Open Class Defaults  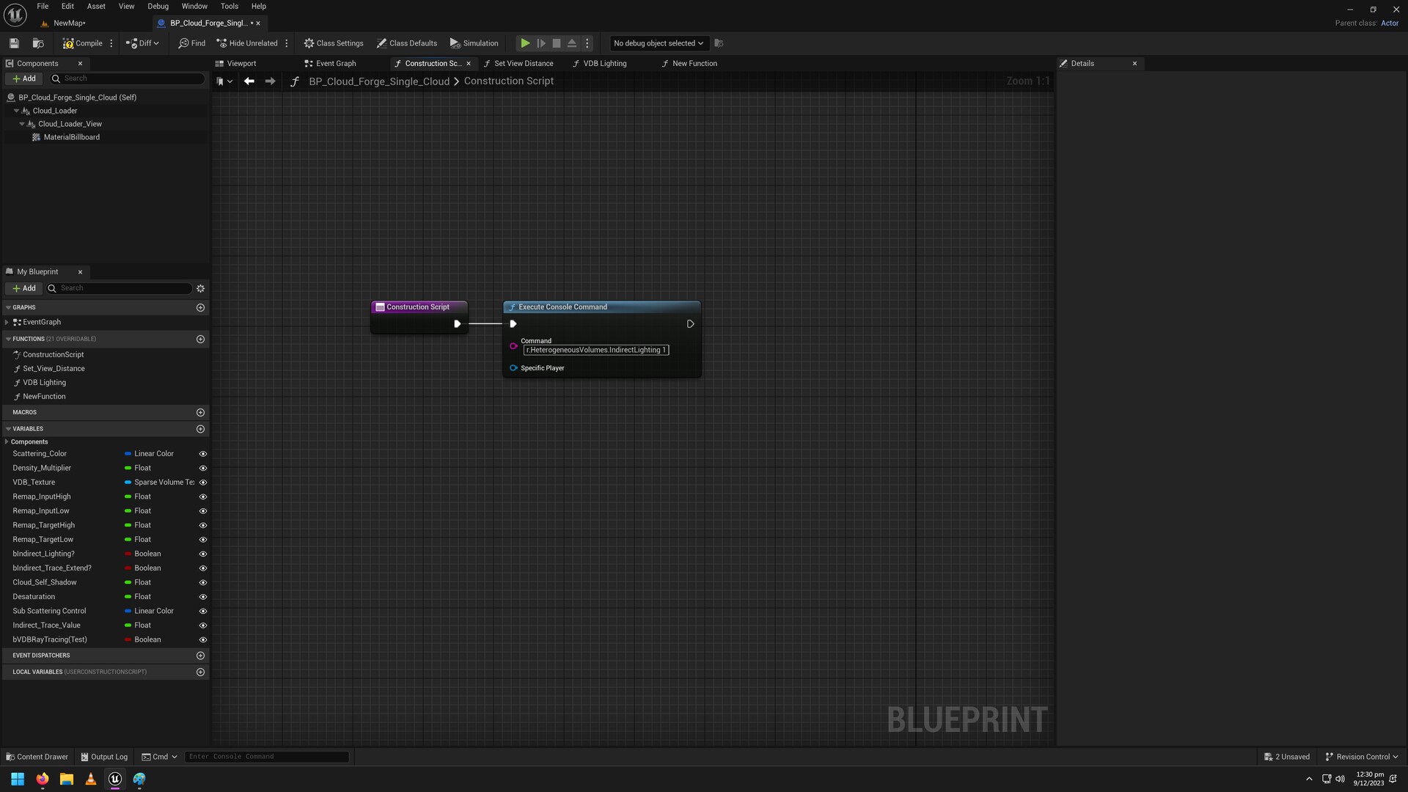point(407,43)
